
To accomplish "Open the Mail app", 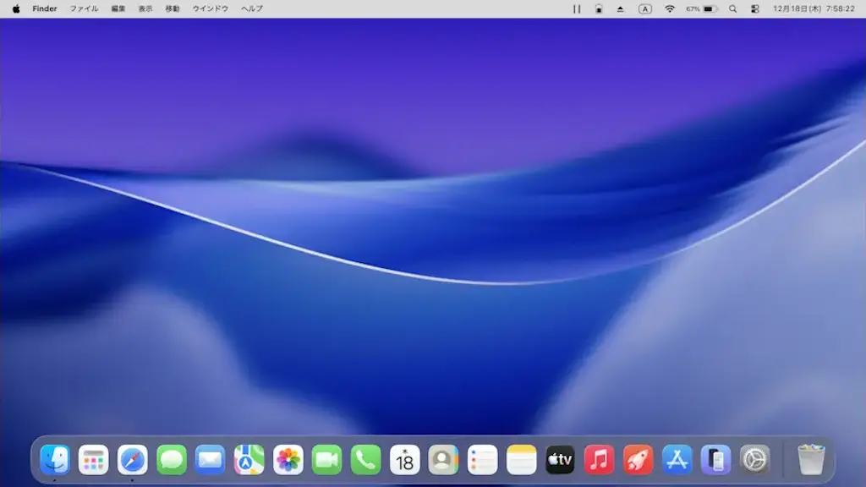I will [x=210, y=461].
